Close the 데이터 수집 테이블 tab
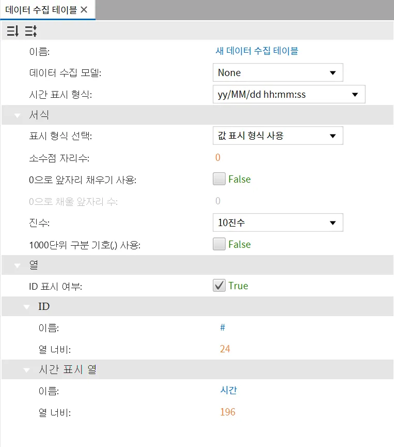 pos(84,10)
